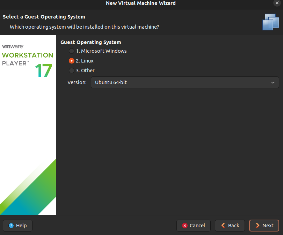The image size is (283, 235).
Task: Click the 'Guest Operating System' heading text
Action: pyautogui.click(x=91, y=42)
